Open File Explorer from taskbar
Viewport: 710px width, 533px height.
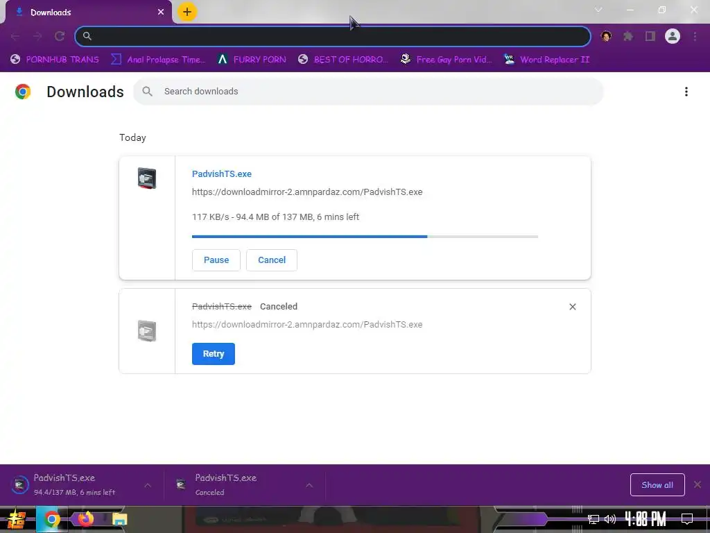[120, 519]
